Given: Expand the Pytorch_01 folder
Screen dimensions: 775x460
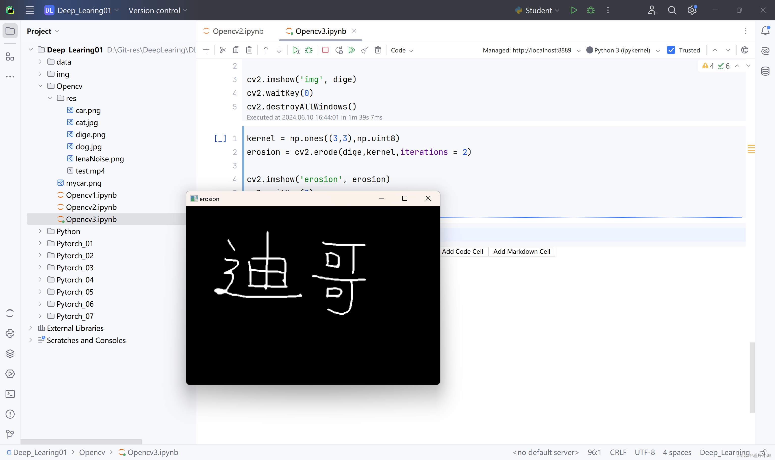Looking at the screenshot, I should [x=40, y=243].
